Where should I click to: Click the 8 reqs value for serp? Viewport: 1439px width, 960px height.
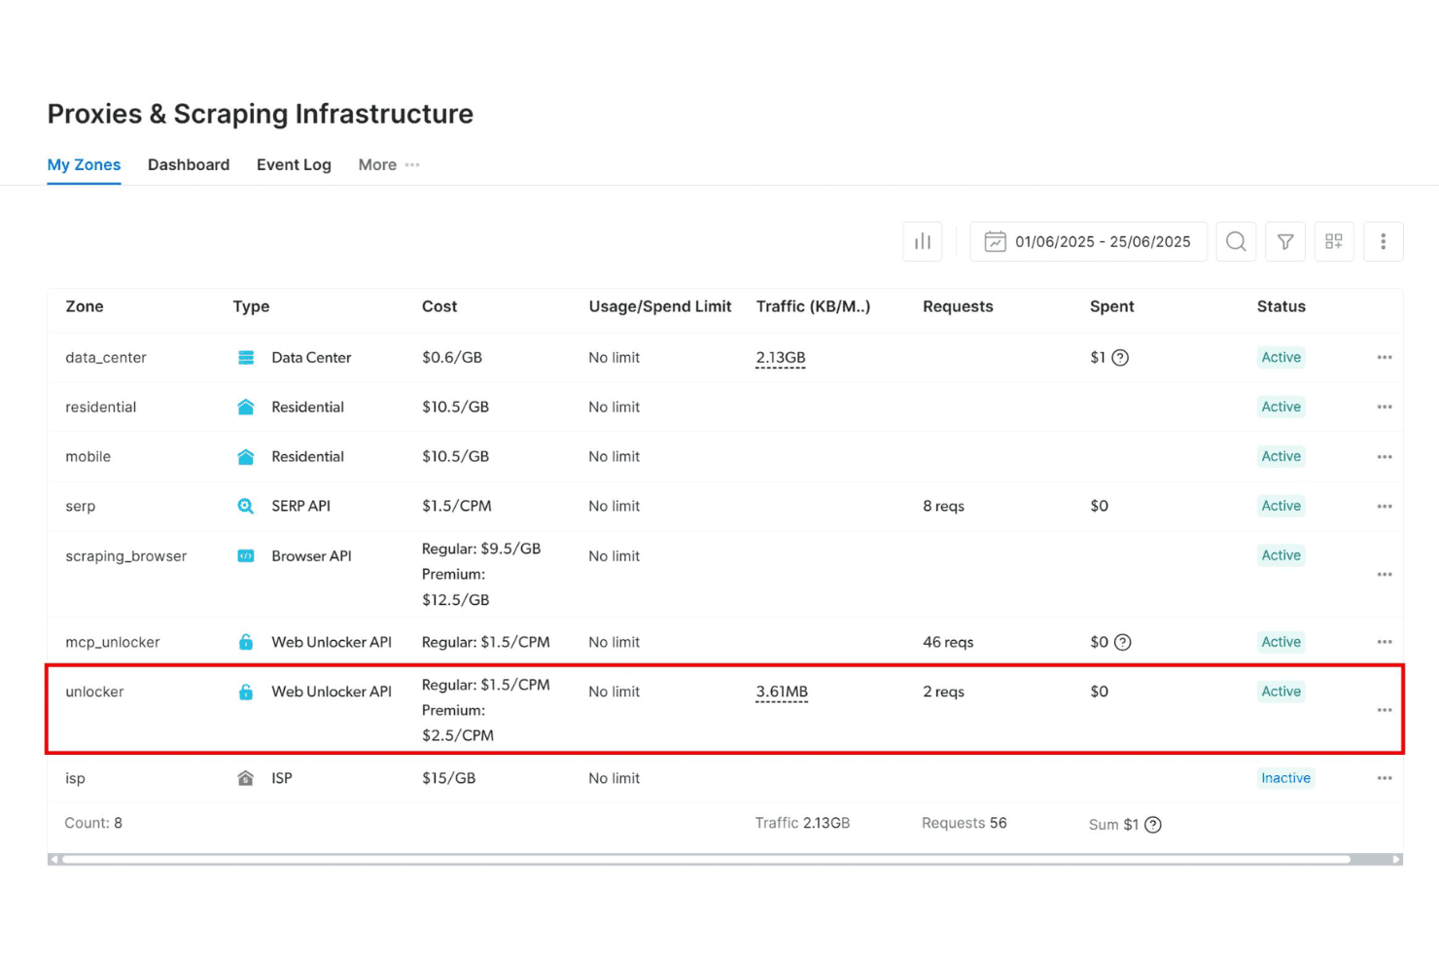coord(943,506)
